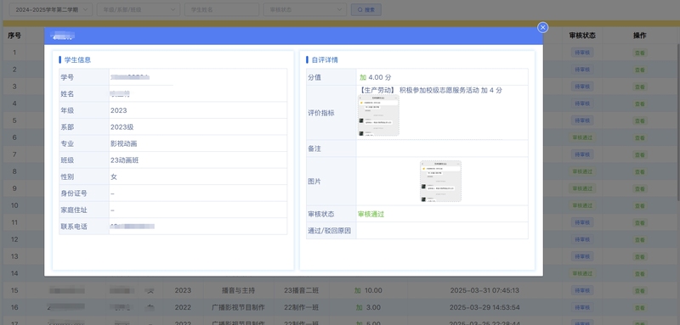Click the 加 3.00 score cell

point(368,307)
